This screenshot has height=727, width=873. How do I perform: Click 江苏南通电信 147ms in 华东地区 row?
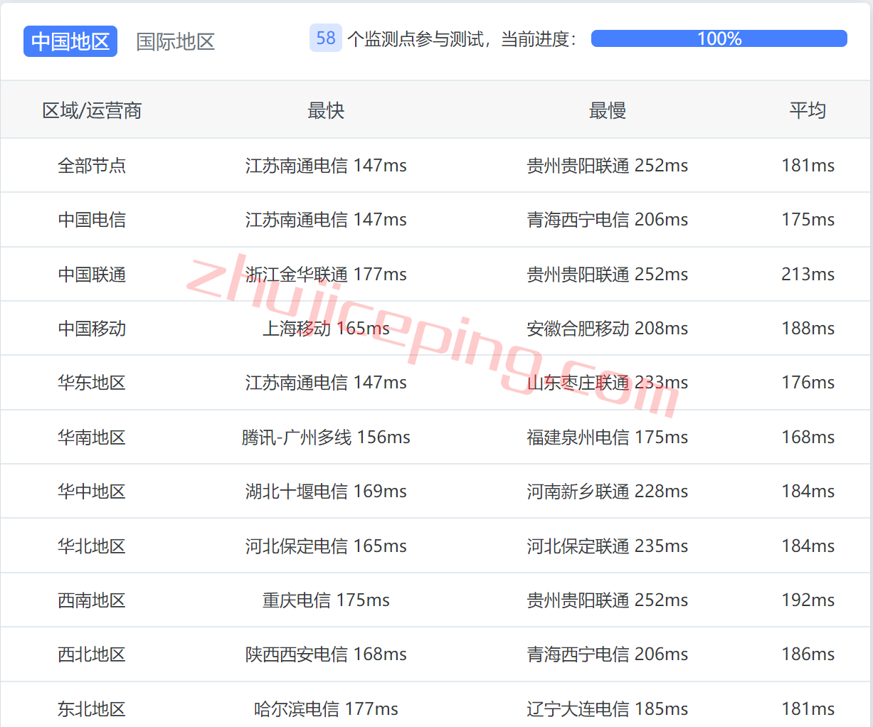(326, 383)
